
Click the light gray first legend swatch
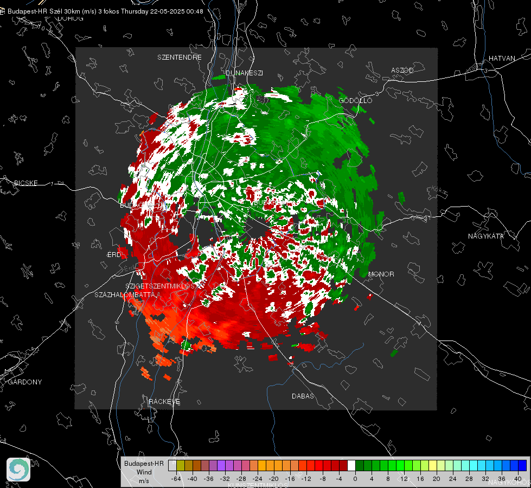(172, 465)
